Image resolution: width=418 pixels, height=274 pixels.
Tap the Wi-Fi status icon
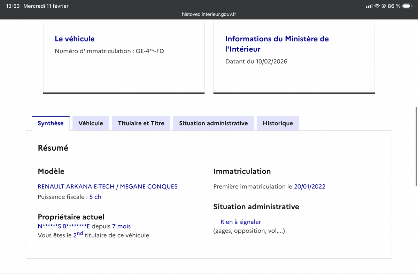pyautogui.click(x=377, y=6)
